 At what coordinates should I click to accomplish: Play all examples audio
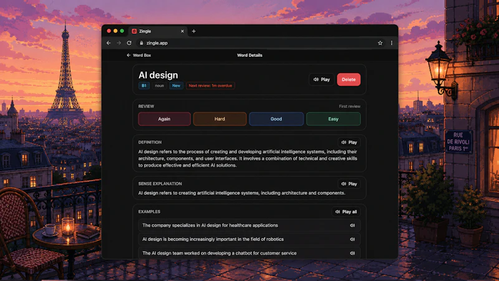(346, 212)
